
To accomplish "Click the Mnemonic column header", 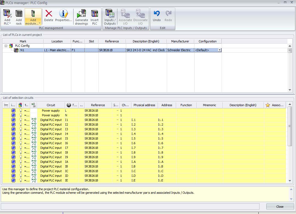I will click(209, 105).
